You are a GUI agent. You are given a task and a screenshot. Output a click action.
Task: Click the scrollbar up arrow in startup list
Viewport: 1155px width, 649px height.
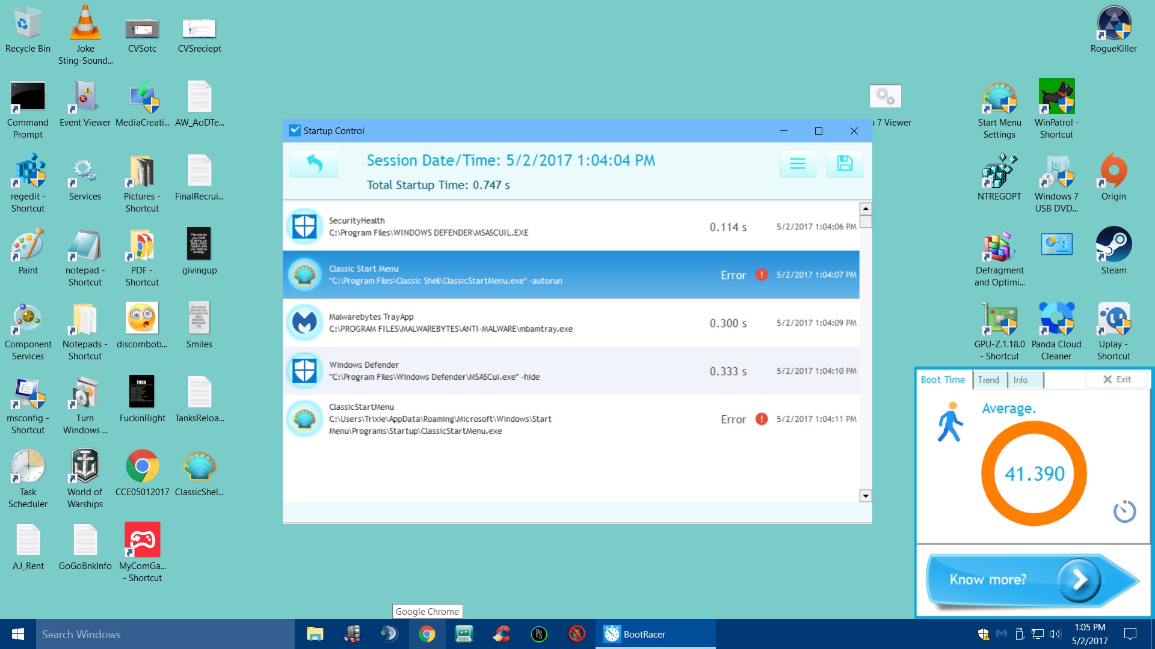click(865, 209)
